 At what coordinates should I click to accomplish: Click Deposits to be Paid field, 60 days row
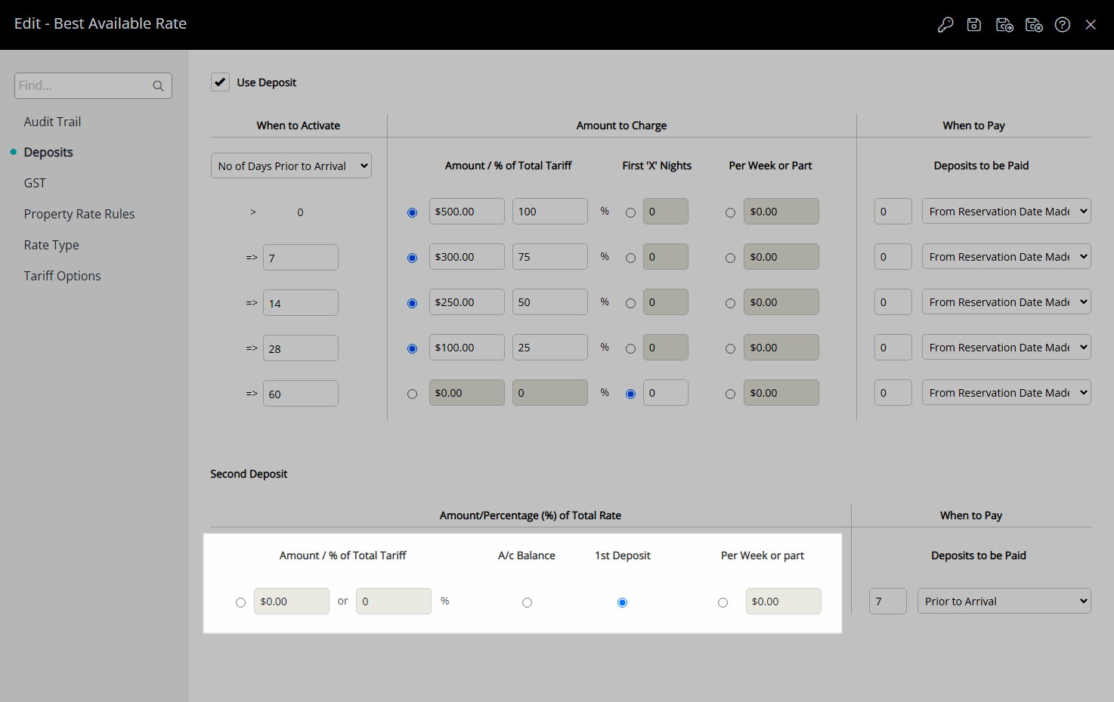[893, 392]
